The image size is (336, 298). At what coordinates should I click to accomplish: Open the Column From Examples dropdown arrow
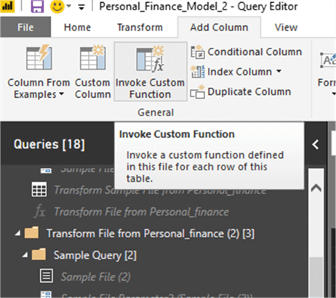[62, 94]
